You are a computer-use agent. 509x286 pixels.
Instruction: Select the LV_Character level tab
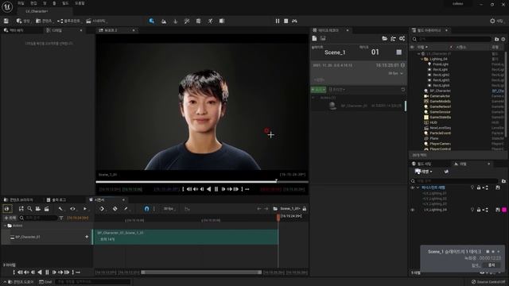click(x=37, y=11)
